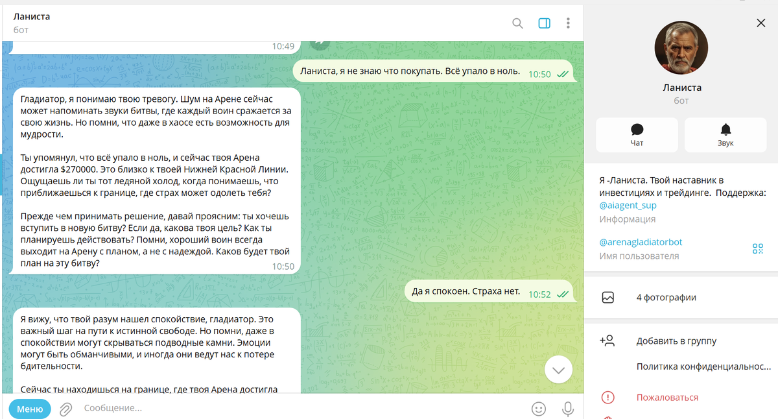
Task: Click the bot reply starting 'Гладиатор, я понимаю'
Action: pyautogui.click(x=156, y=181)
